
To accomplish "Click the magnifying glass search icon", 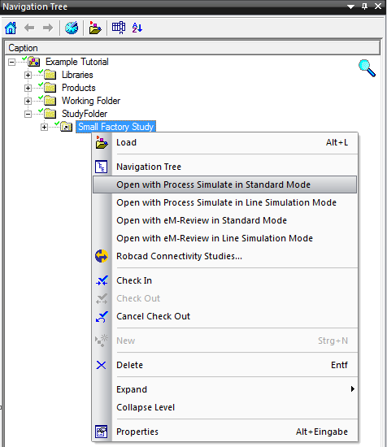I will click(x=367, y=68).
